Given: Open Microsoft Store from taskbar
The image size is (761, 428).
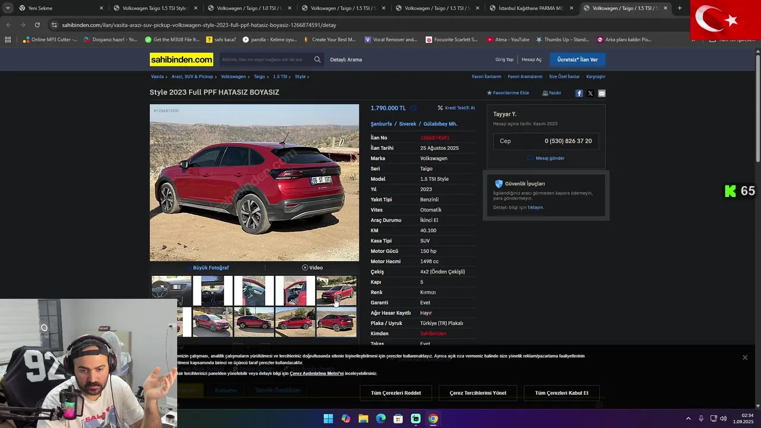Looking at the screenshot, I should [x=398, y=418].
